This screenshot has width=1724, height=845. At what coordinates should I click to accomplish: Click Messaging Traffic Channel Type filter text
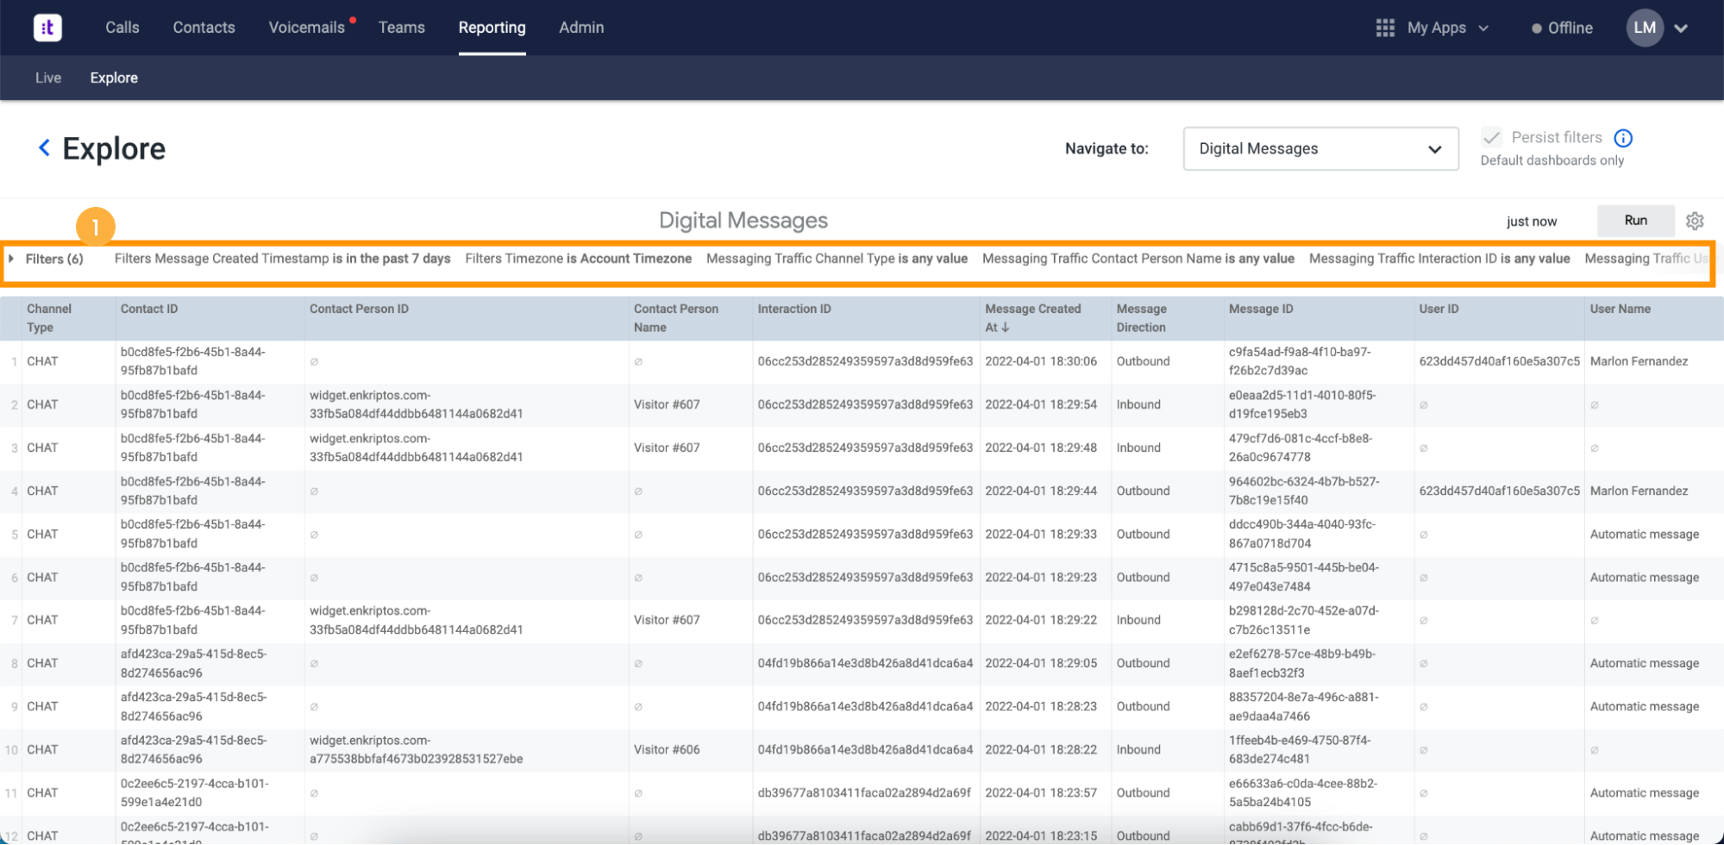837,259
